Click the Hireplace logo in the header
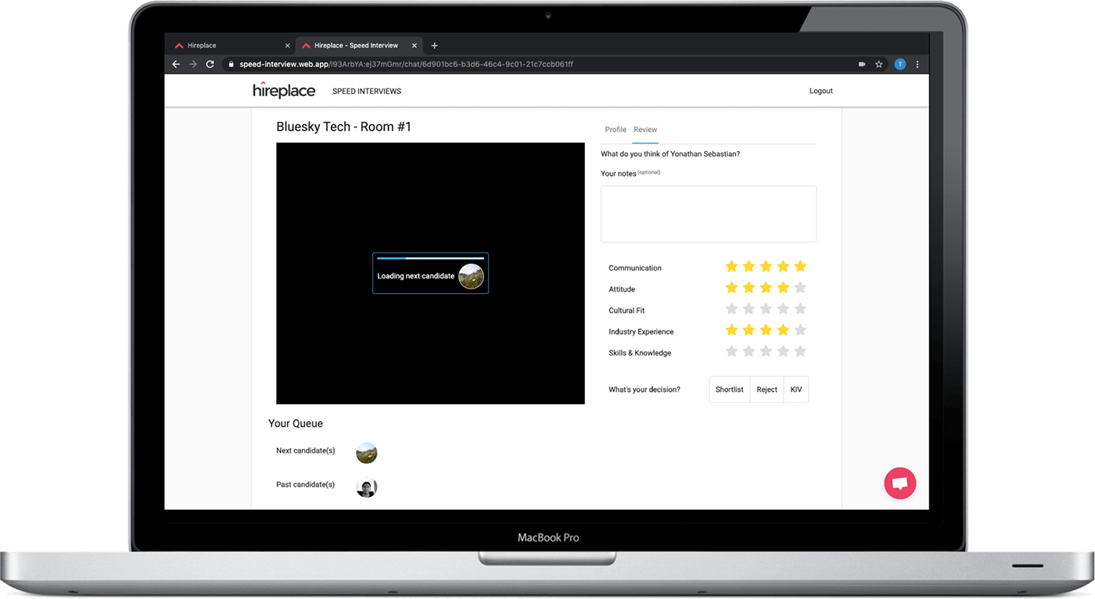This screenshot has width=1095, height=599. [x=284, y=91]
